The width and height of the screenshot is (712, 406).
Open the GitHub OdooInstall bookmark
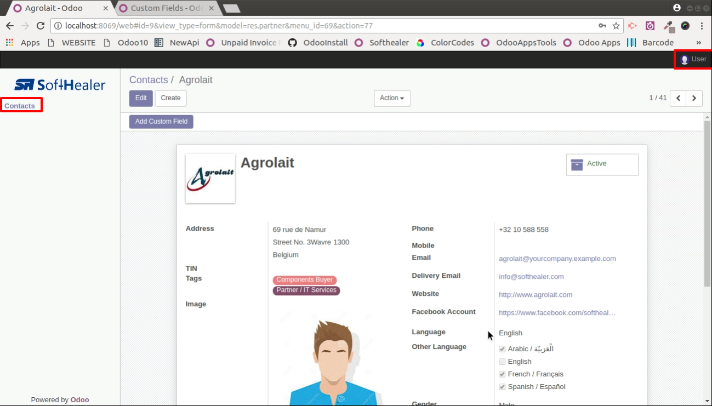[318, 42]
